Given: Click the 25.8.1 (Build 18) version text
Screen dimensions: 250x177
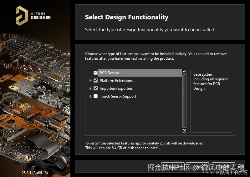Looking at the screenshot, I should [x=35, y=173].
